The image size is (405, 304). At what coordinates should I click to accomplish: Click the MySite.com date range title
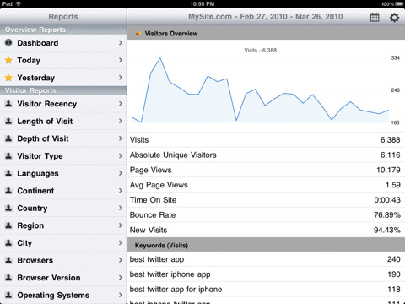pos(266,17)
